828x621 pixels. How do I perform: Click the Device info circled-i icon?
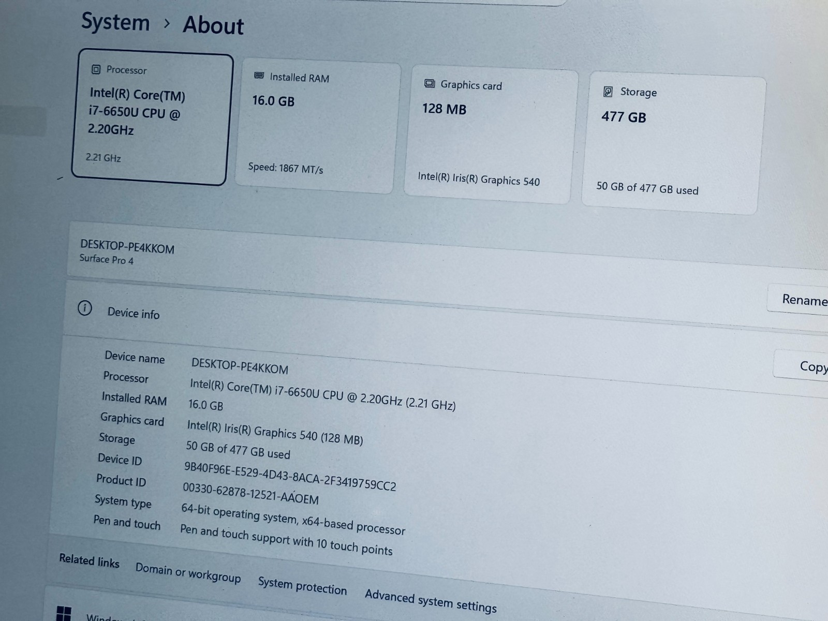click(85, 308)
